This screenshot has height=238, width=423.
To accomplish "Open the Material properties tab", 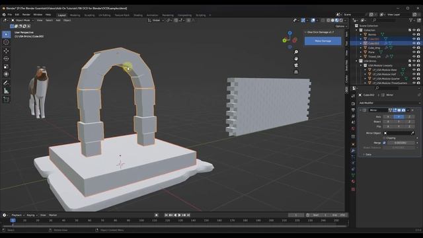I will tap(353, 181).
